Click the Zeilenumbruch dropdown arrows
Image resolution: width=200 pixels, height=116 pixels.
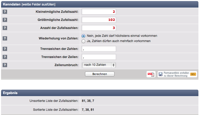(113, 65)
